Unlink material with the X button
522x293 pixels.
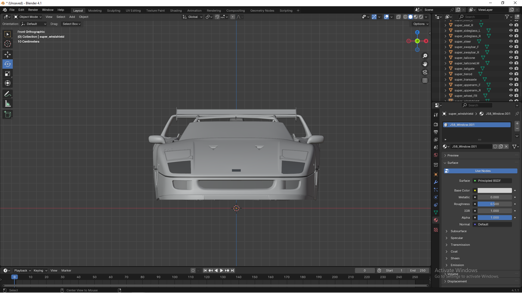pos(506,146)
